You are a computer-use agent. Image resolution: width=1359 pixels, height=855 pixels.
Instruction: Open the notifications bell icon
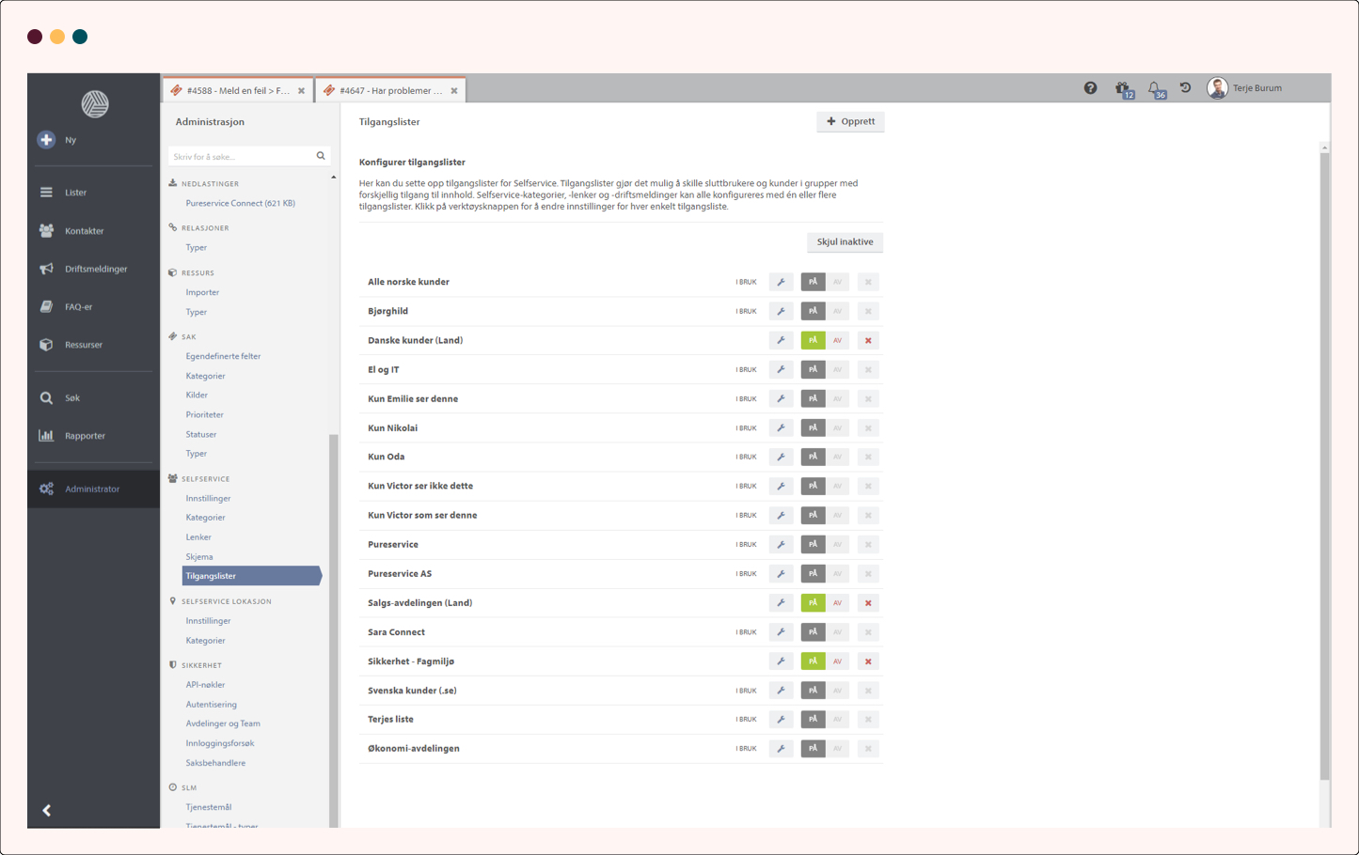point(1154,88)
